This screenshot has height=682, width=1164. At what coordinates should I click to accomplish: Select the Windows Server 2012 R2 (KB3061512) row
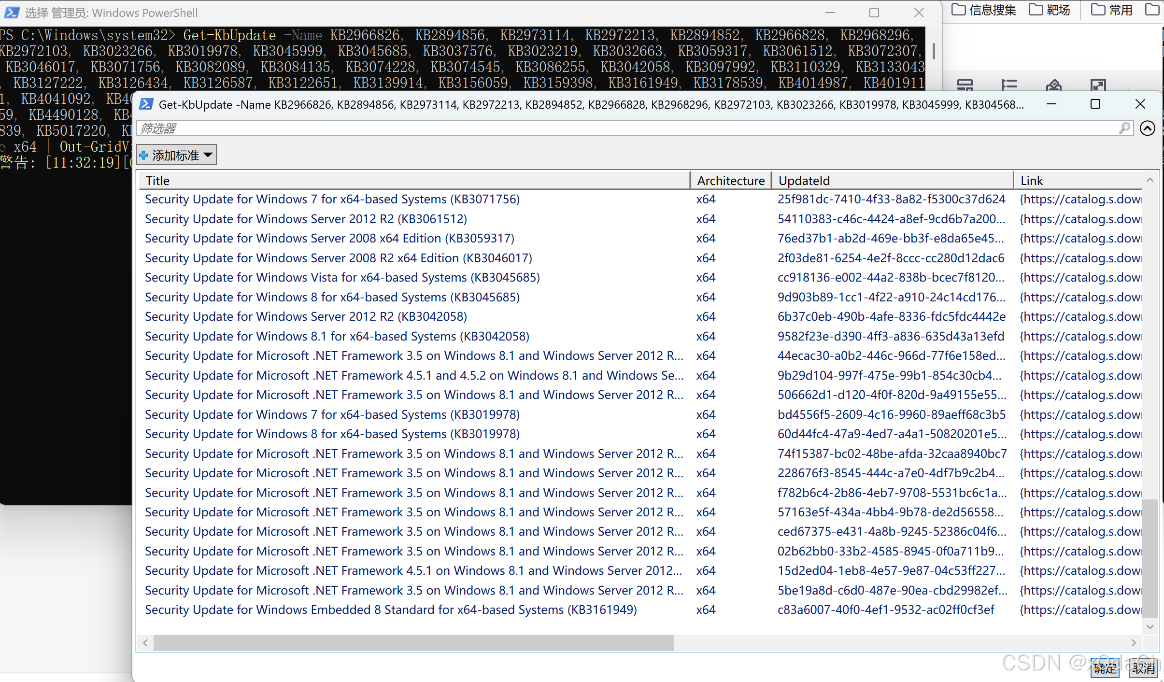pos(640,219)
